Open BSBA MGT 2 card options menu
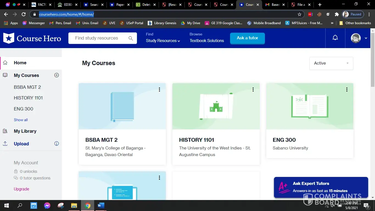 [x=159, y=90]
